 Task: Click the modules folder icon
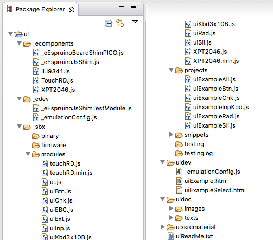tap(36, 154)
